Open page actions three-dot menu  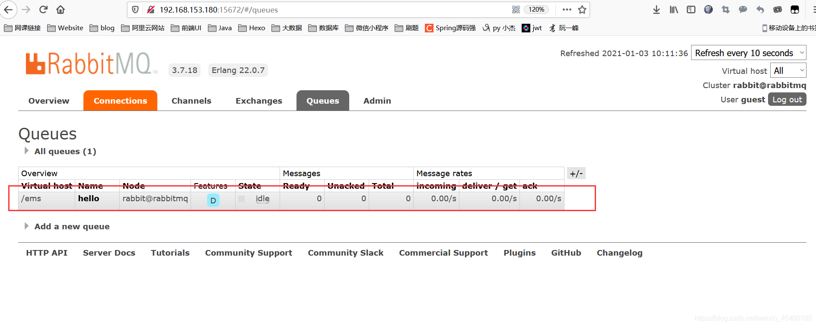pos(567,9)
